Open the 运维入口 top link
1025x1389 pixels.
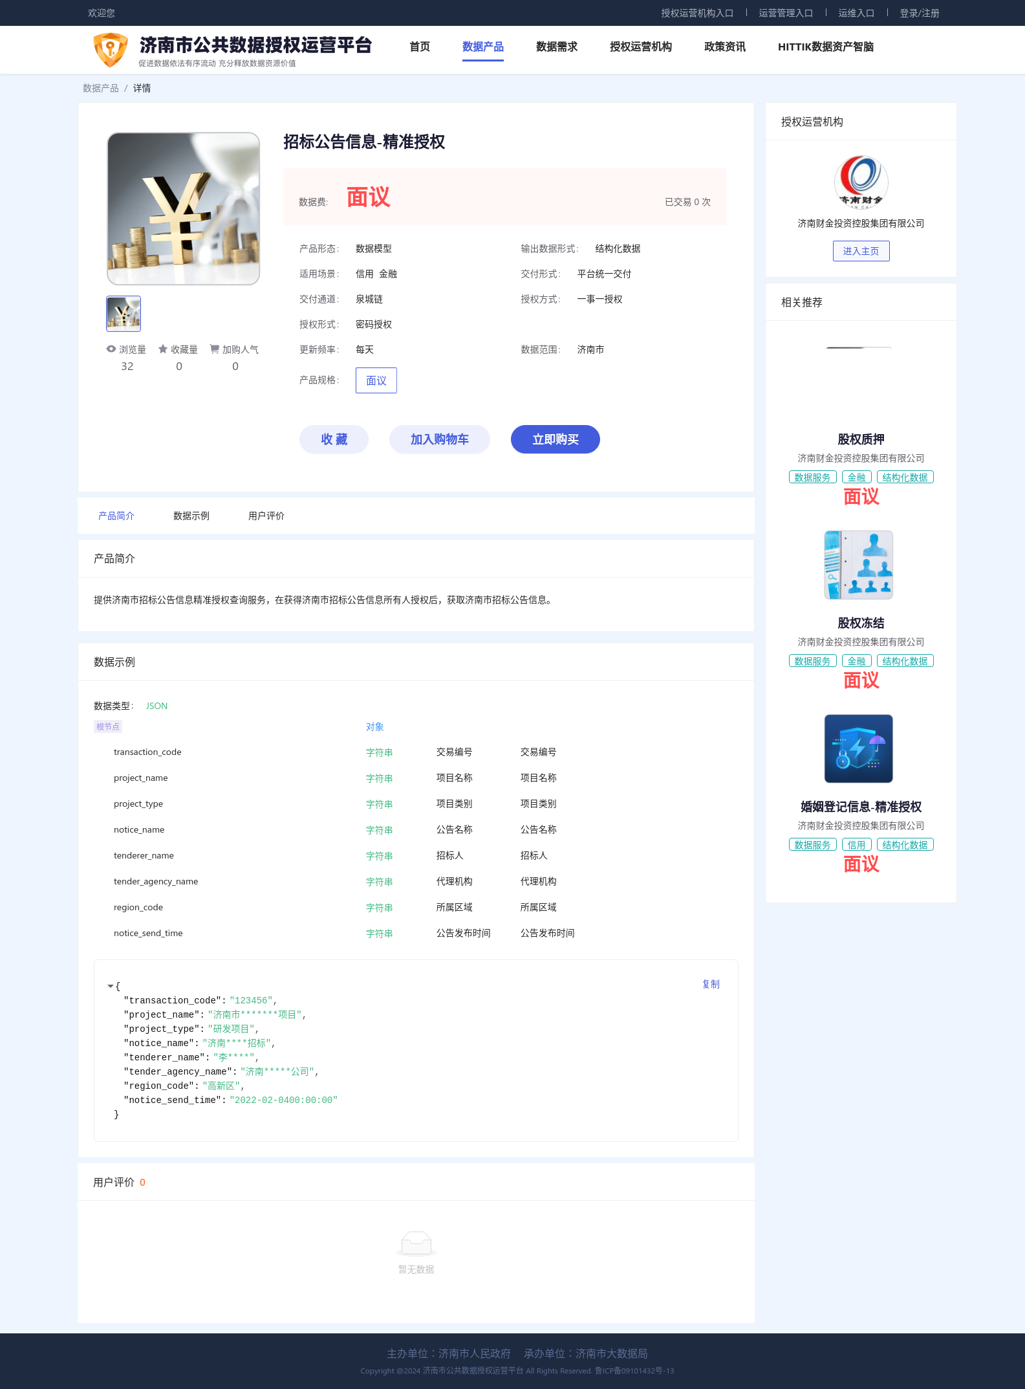click(x=856, y=13)
